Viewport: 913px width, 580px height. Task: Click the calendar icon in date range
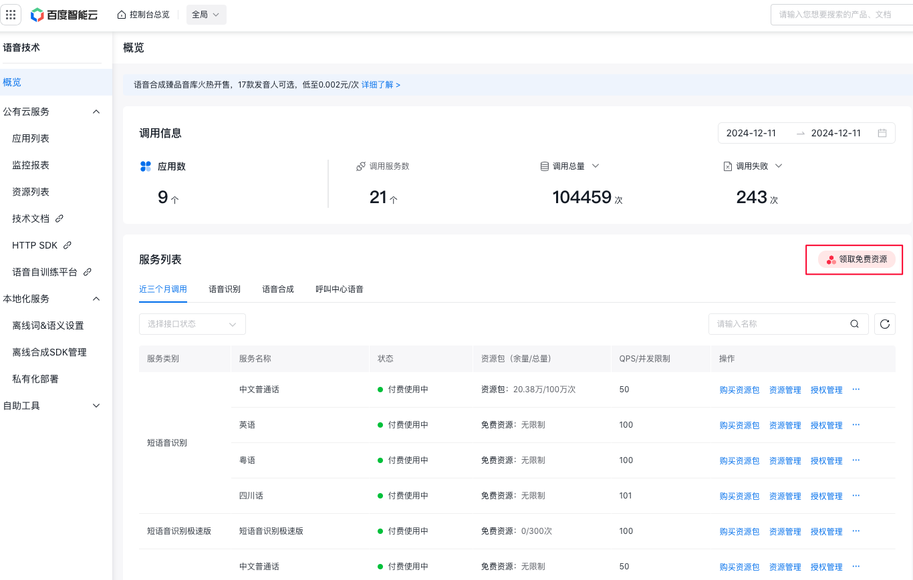click(882, 133)
